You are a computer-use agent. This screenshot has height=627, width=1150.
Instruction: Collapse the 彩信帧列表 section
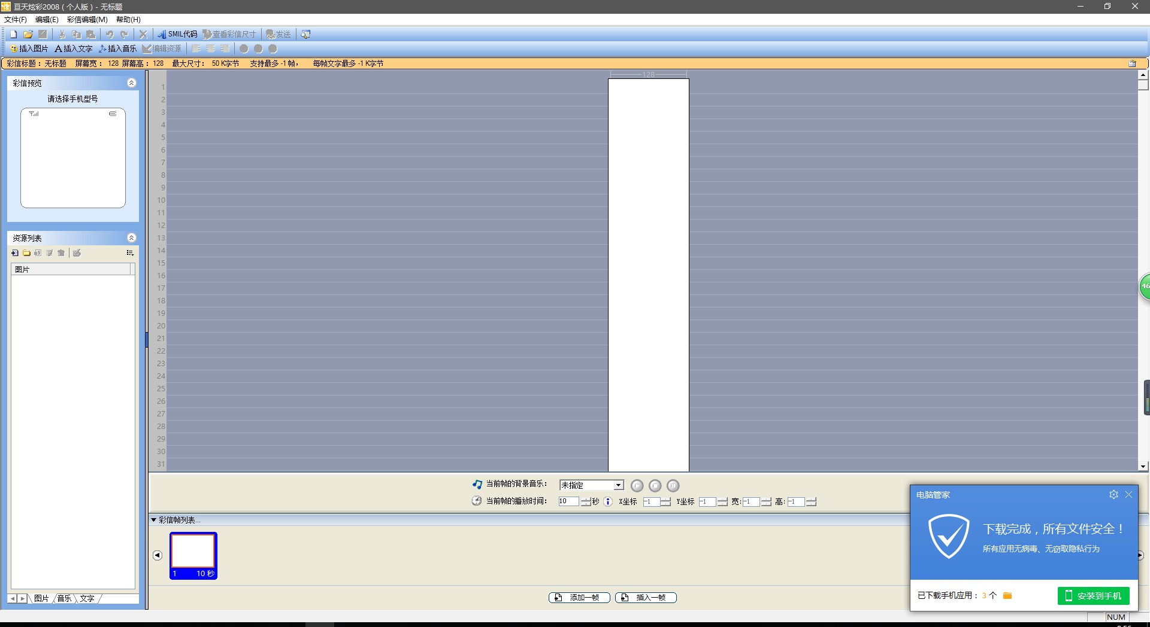pos(154,520)
